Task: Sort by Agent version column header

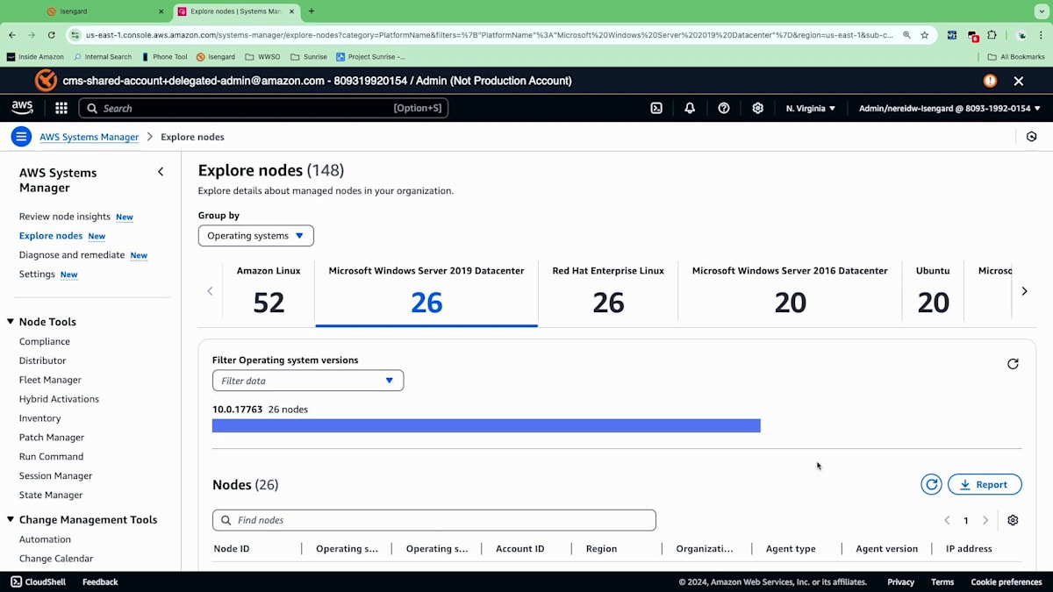Action: click(x=886, y=548)
